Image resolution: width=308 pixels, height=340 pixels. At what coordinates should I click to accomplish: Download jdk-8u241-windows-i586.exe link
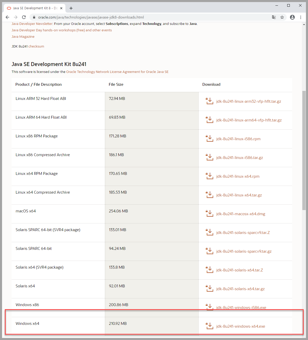[241, 307]
